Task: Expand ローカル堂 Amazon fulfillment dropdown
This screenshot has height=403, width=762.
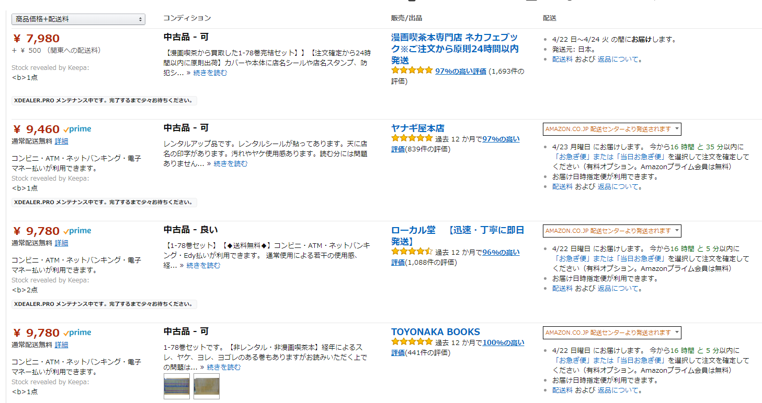Action: pyautogui.click(x=612, y=231)
